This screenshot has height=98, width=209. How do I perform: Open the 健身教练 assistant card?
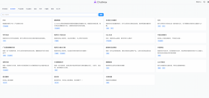(78, 24)
